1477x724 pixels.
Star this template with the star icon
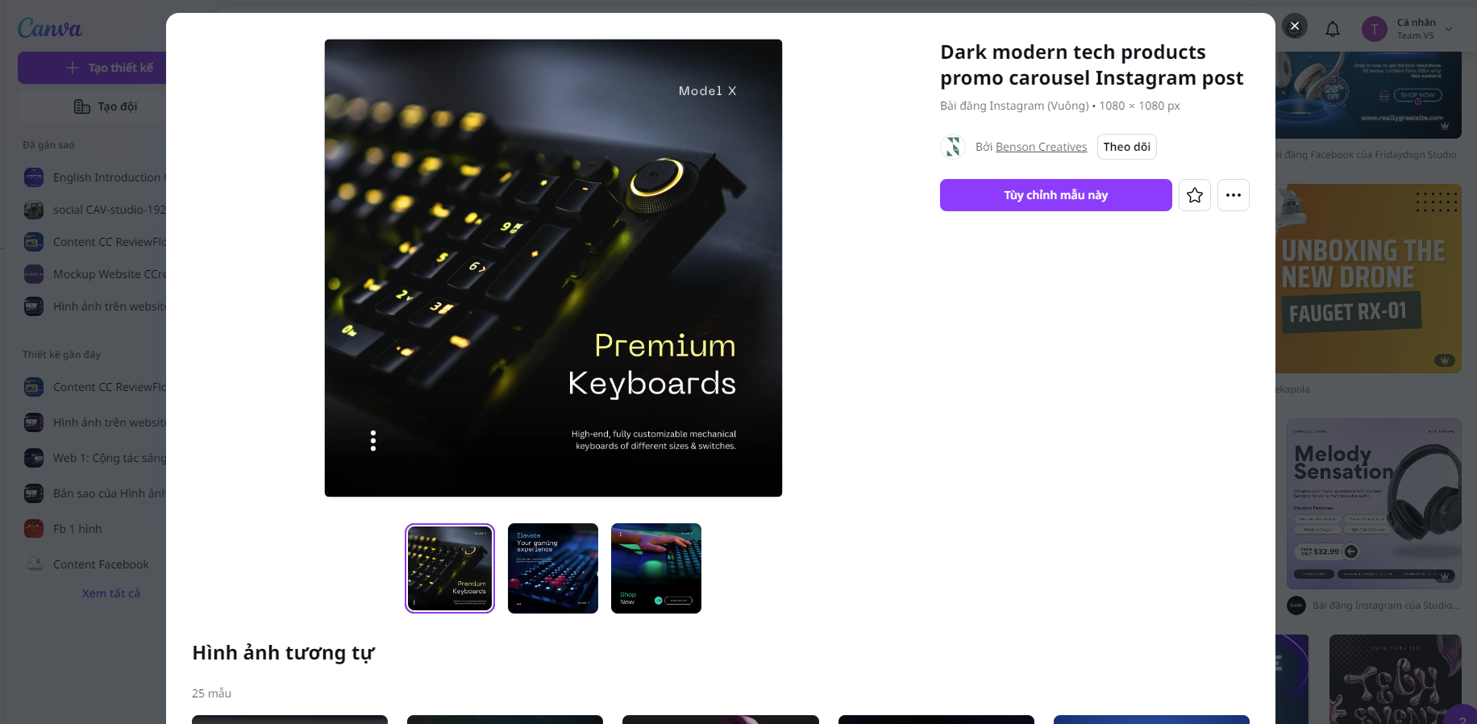(x=1195, y=195)
